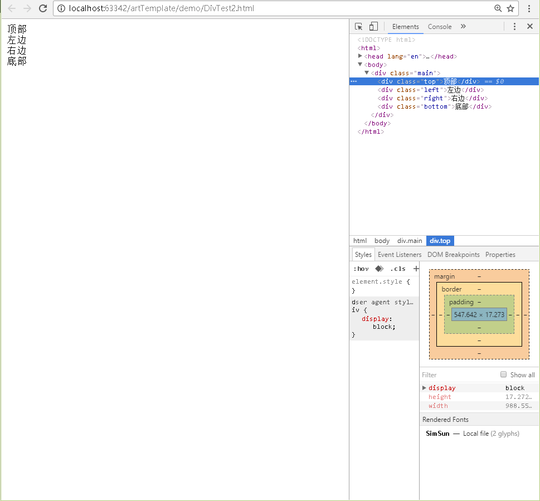Collapse the body element node

pyautogui.click(x=360, y=65)
